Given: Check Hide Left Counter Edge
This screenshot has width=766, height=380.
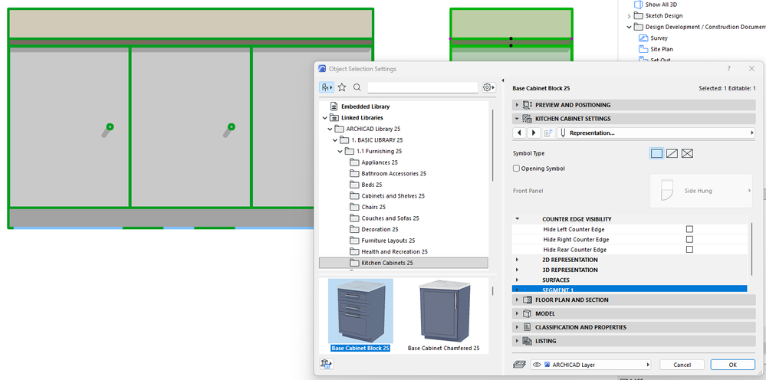Looking at the screenshot, I should (690, 229).
